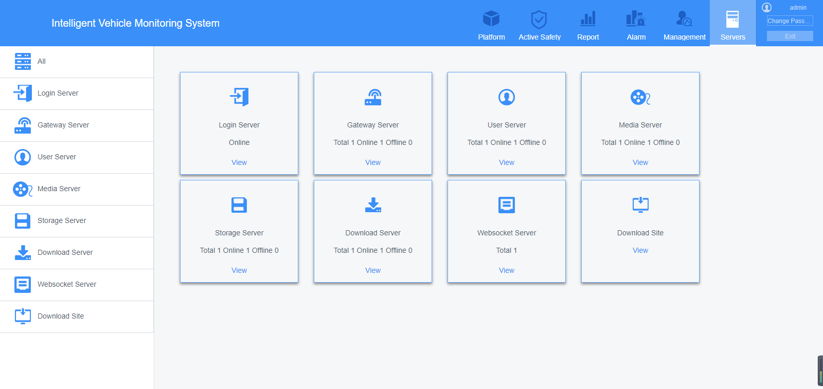Click the Download Site card icon
Viewport: 823px width, 389px height.
[x=640, y=205]
